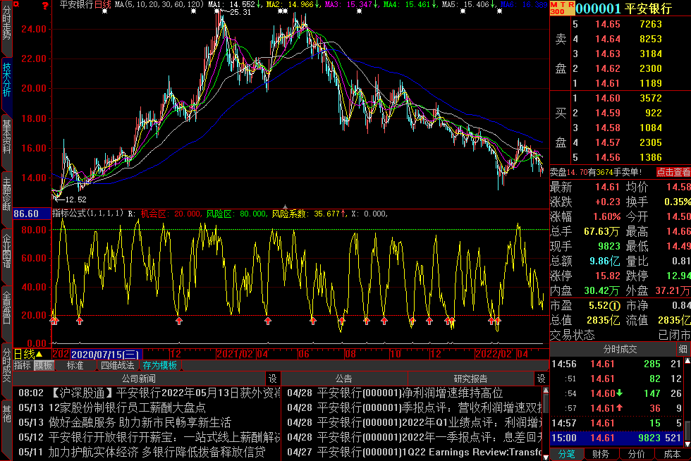The height and width of the screenshot is (461, 691).
Task: Click buy level 5 price 14.56
Action: (608, 157)
